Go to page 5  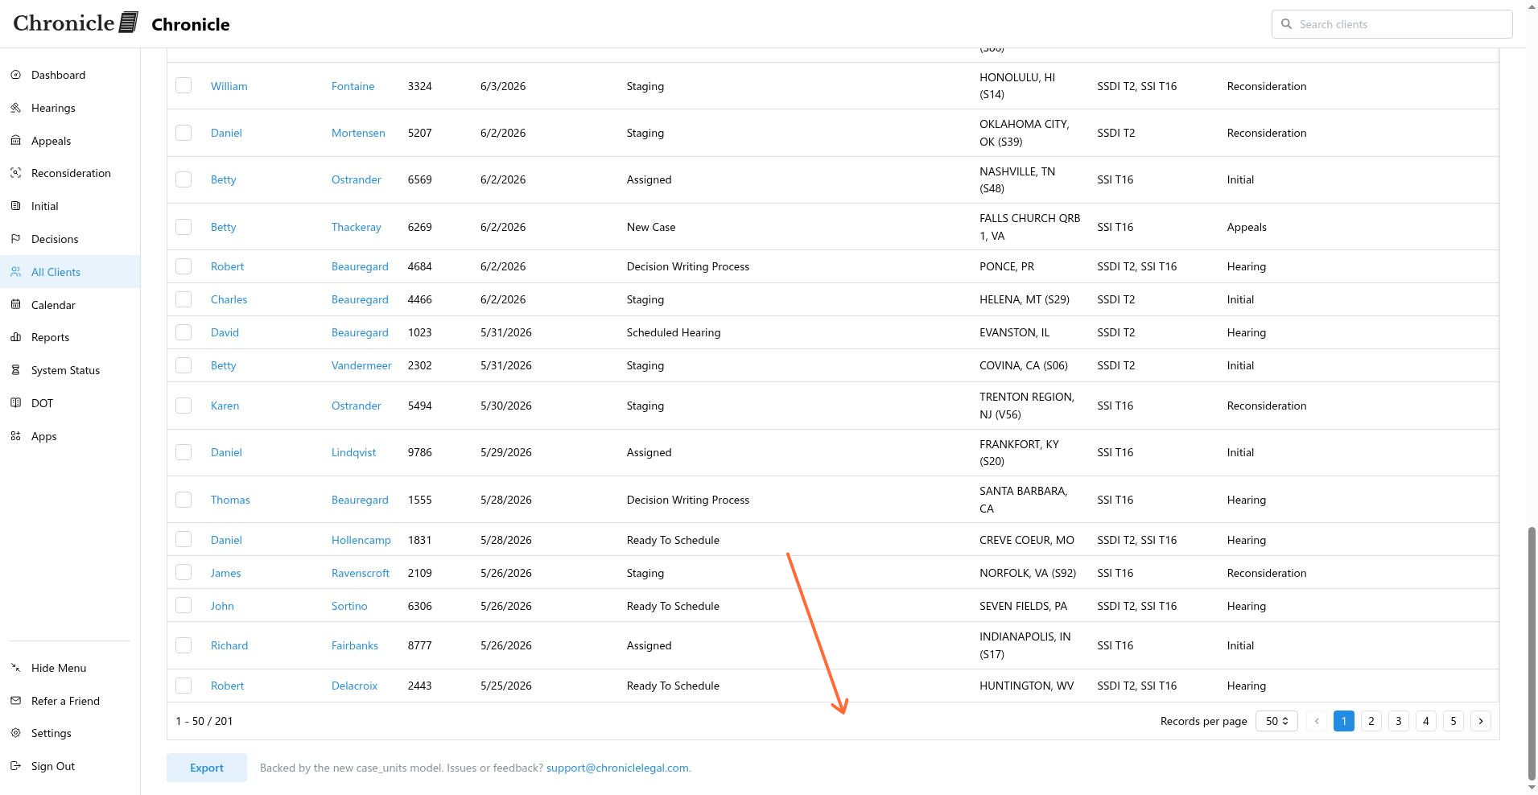pos(1453,721)
